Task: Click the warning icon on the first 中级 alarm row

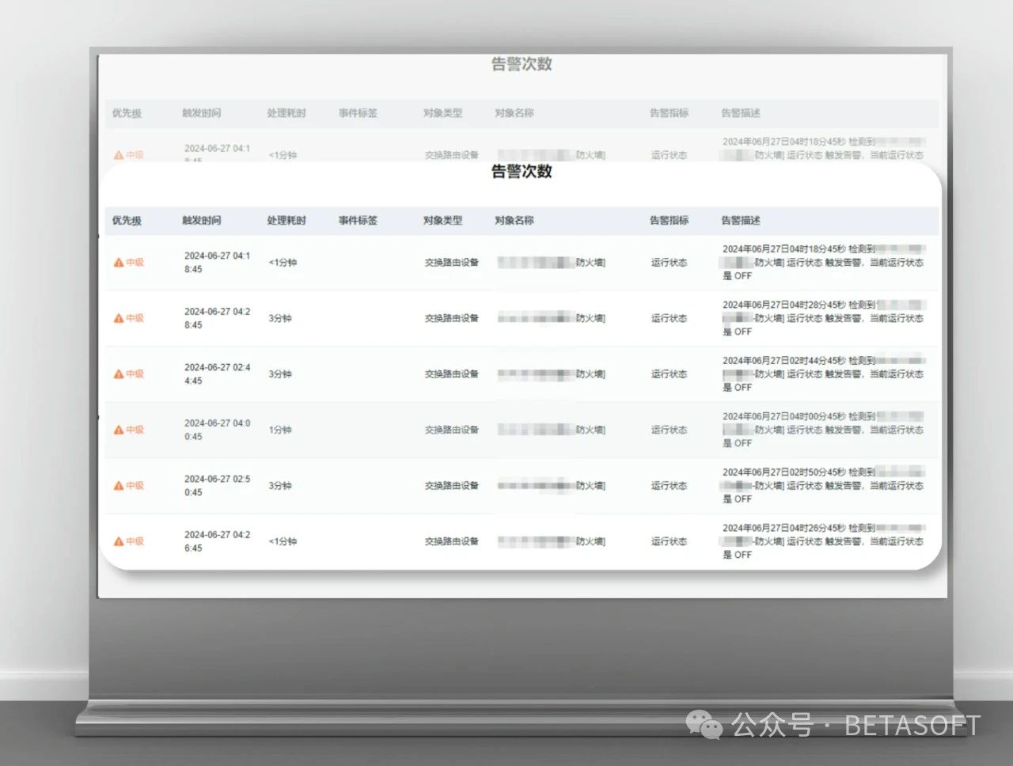Action: coord(117,262)
